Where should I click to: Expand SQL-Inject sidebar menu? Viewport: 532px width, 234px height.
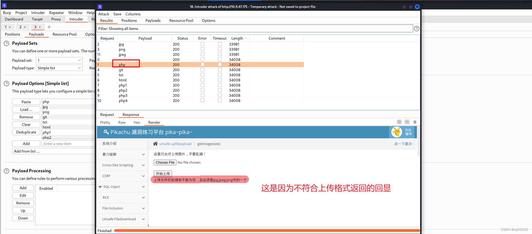coord(123,187)
